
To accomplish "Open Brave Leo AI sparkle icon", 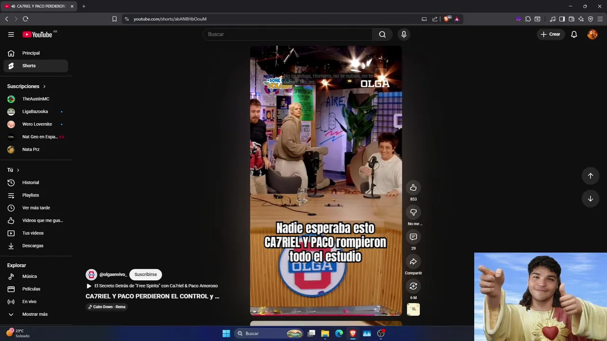I will tap(581, 19).
